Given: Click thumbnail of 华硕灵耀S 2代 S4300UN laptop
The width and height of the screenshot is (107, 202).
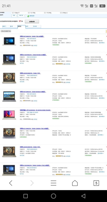Looking at the screenshot, I should 9,115.
